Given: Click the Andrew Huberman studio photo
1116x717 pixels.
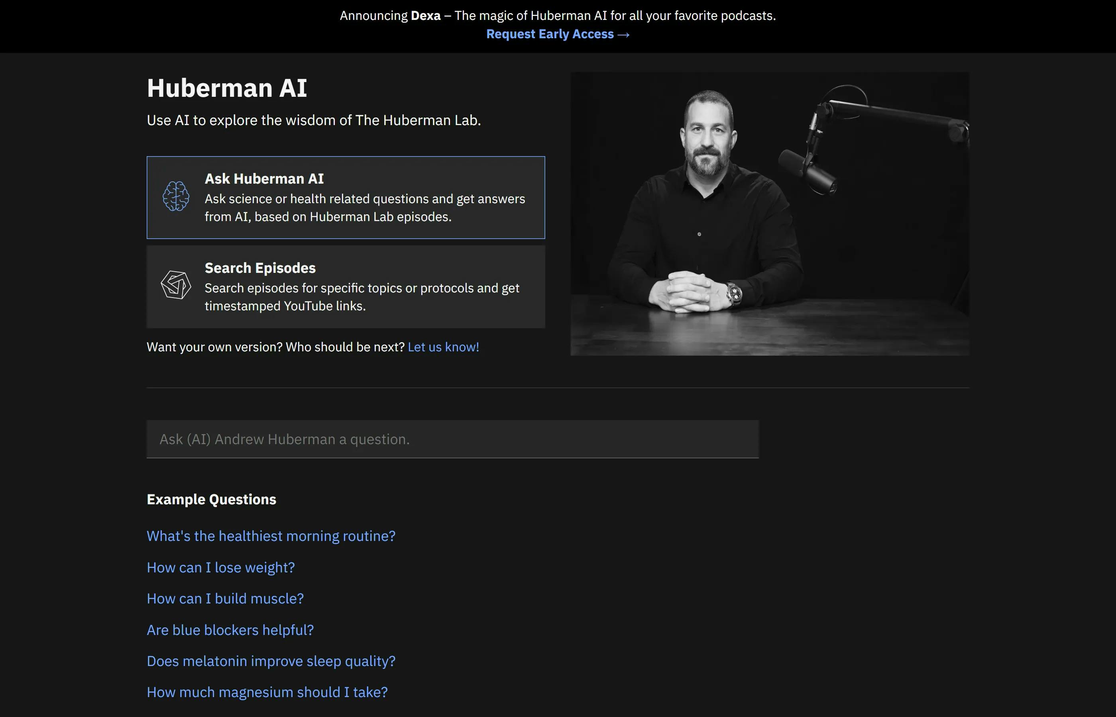Looking at the screenshot, I should (x=770, y=214).
